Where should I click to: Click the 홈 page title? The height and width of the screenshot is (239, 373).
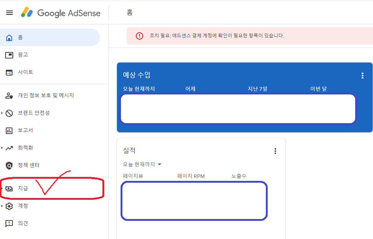(x=129, y=12)
